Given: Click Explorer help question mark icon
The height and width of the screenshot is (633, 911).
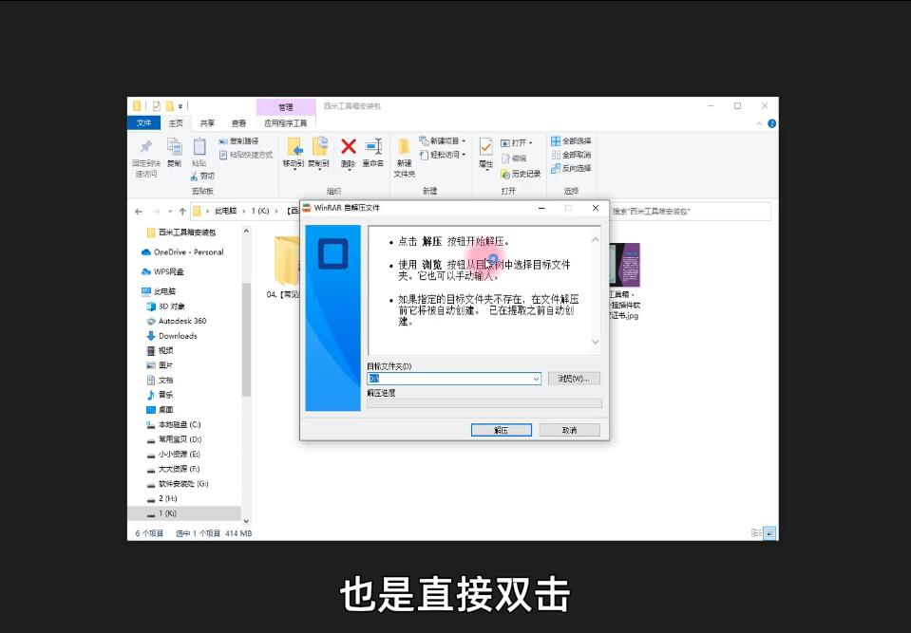Looking at the screenshot, I should (771, 123).
